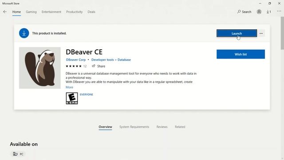
Task: Click the EVERYONE rating link
Action: coord(87,95)
